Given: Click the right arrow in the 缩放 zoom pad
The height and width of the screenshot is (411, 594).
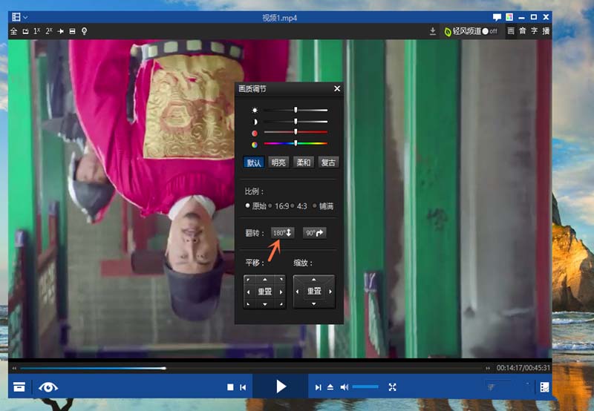Looking at the screenshot, I should tap(330, 292).
